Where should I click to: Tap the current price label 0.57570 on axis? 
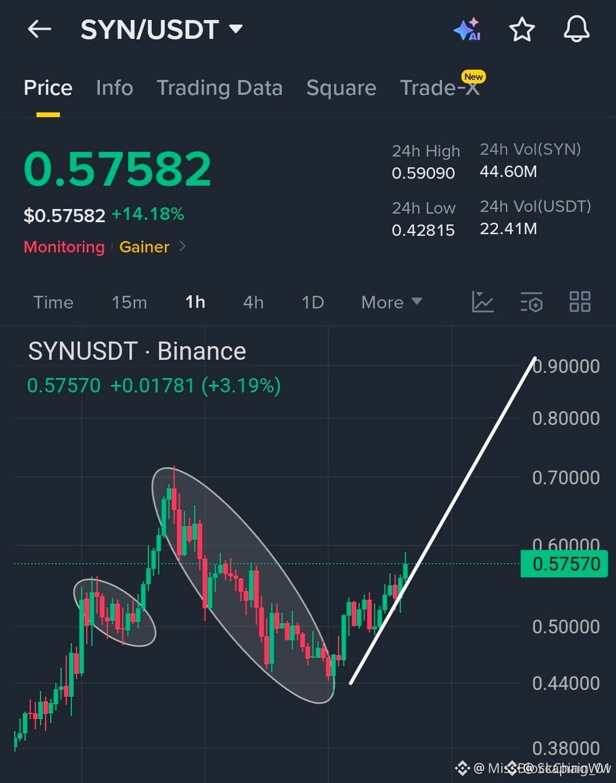click(x=564, y=564)
